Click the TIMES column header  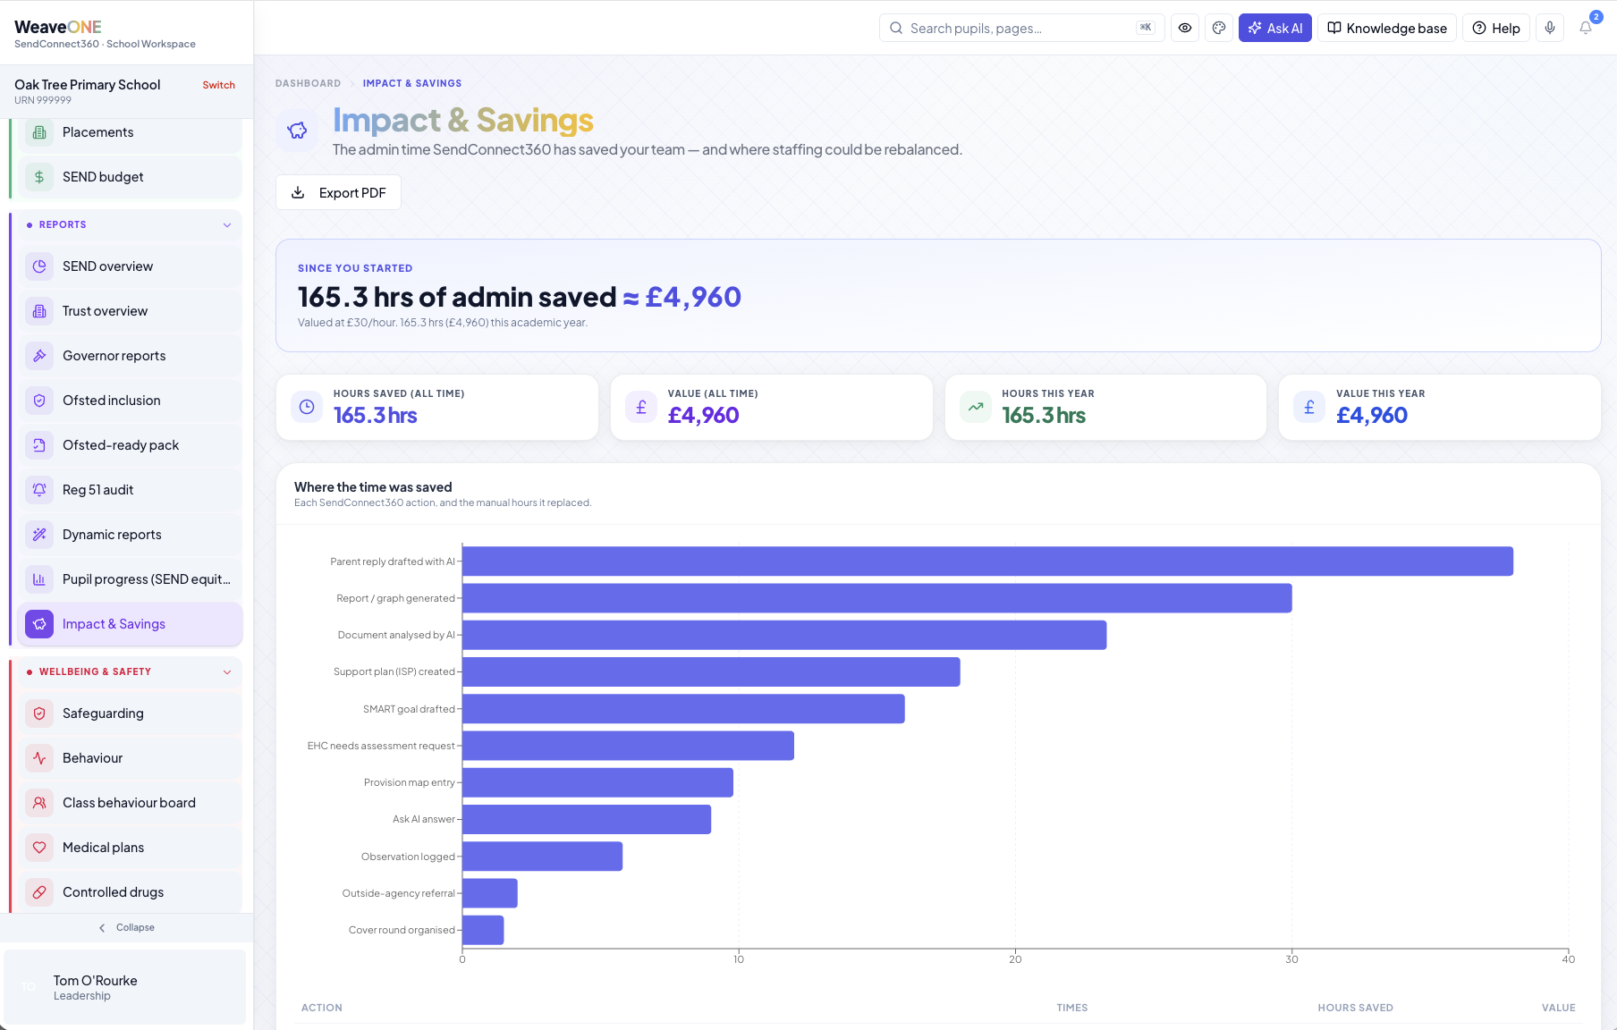click(x=1071, y=1008)
